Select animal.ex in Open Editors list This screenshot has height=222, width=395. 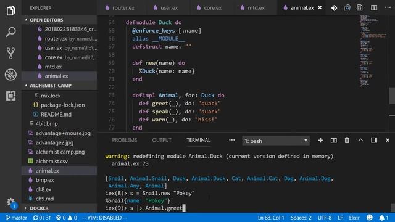pyautogui.click(x=59, y=76)
